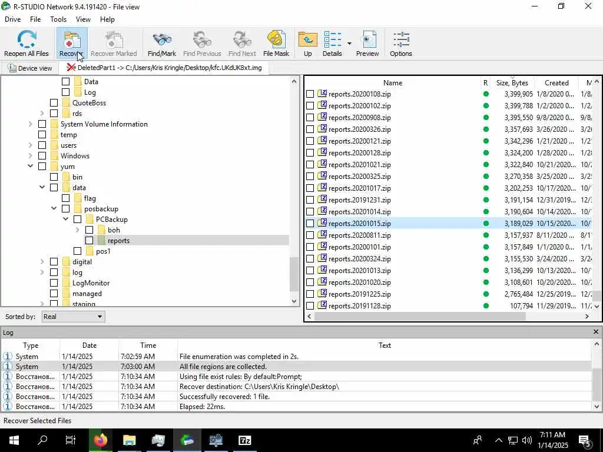This screenshot has height=452, width=603.
Task: Select the managed folder in tree
Action: 87,294
